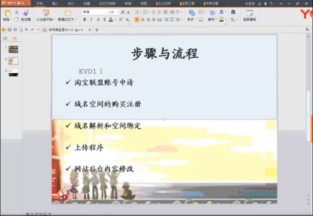This screenshot has height=216, width=313.
Task: Open the bullet list dropdown arrow
Action: (x=141, y=13)
